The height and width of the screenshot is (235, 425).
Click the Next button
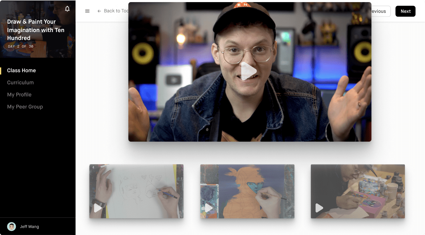pos(405,11)
